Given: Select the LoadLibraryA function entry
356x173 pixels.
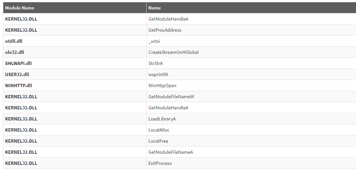Looking at the screenshot, I should 162,119.
